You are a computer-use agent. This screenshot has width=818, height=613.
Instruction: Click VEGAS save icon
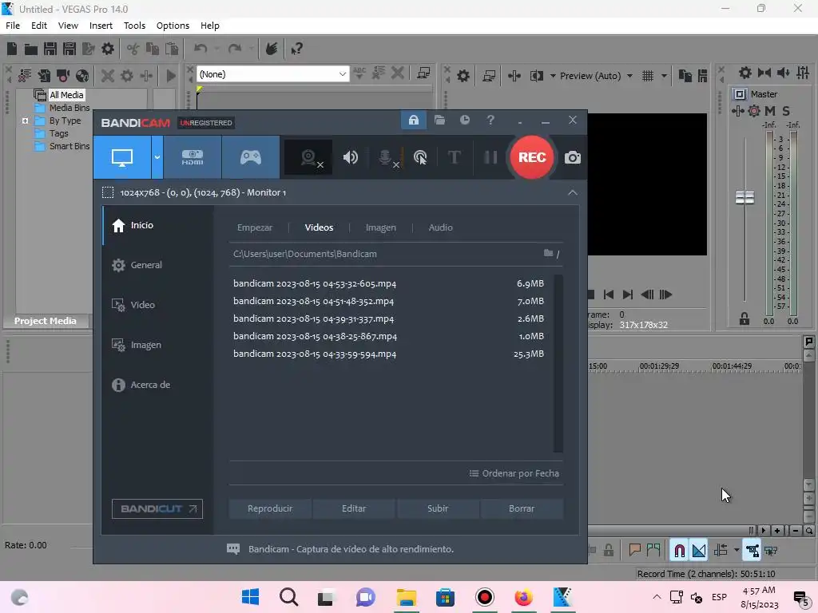50,49
